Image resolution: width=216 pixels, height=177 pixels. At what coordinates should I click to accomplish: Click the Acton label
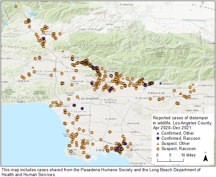pos(109,24)
